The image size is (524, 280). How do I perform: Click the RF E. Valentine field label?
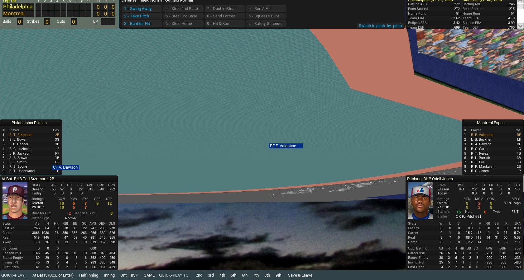point(285,146)
